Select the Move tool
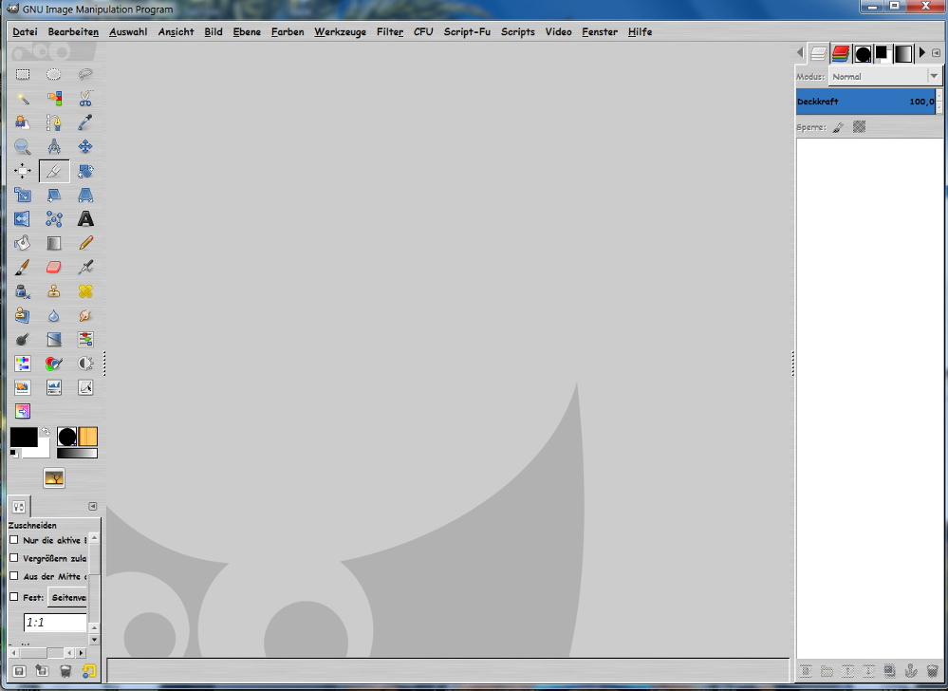948x691 pixels. point(85,147)
